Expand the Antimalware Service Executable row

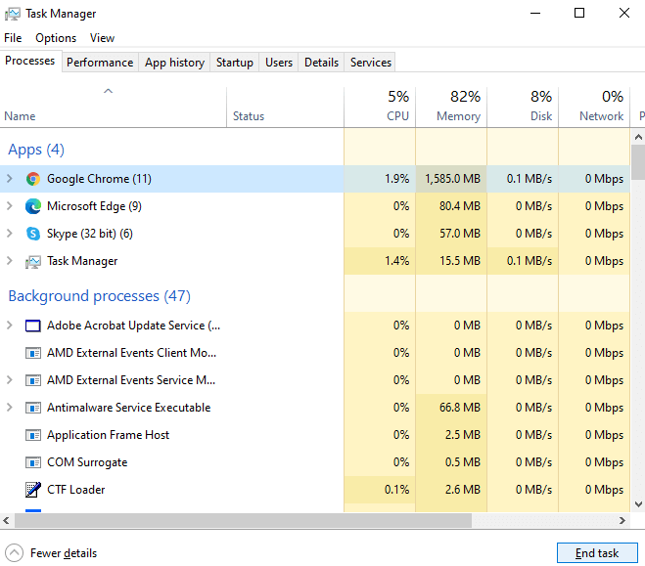[x=10, y=407]
